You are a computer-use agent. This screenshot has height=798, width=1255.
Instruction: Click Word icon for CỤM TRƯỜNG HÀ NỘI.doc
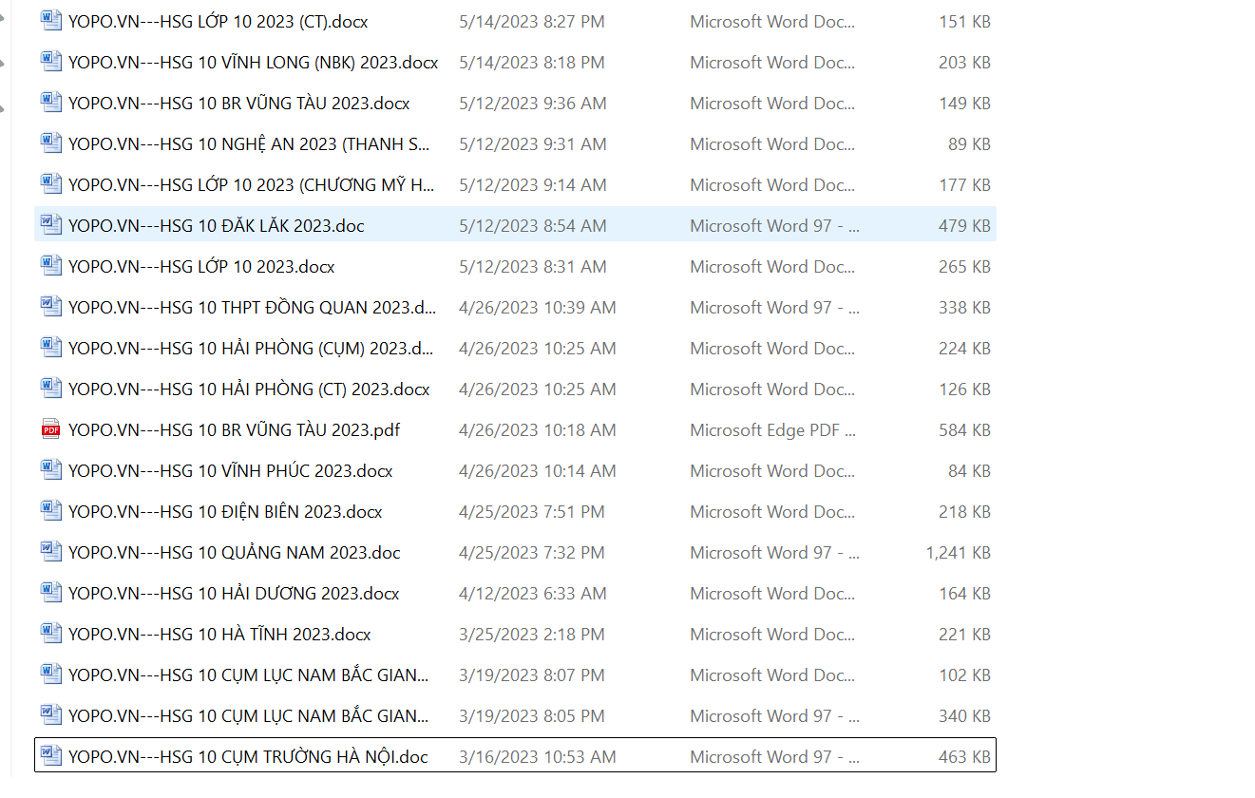tap(51, 757)
